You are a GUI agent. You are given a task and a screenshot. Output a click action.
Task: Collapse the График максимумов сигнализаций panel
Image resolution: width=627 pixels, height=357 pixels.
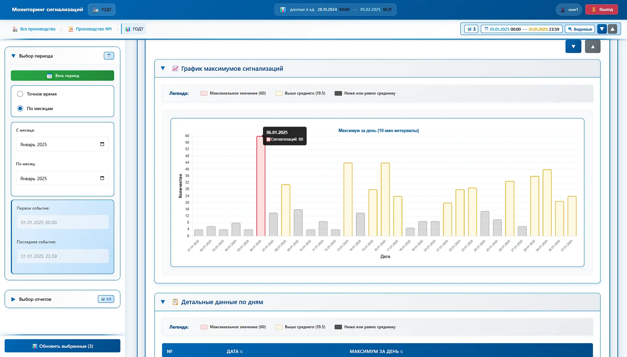pos(163,68)
